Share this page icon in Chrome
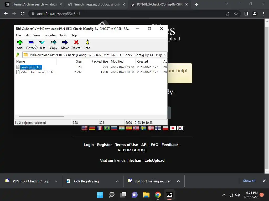Viewport: 269px width, 201px height. pyautogui.click(x=227, y=14)
